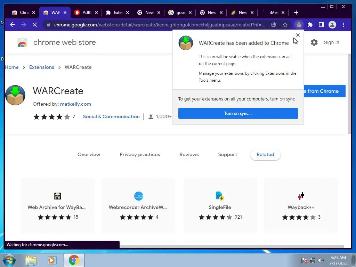Click the volume speaker tray icon
Screen dimensions: 356x267
[x=321, y=260]
